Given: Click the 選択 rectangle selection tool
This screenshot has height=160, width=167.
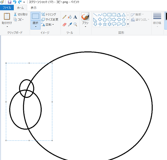Looking at the screenshot, I should pyautogui.click(x=35, y=16).
